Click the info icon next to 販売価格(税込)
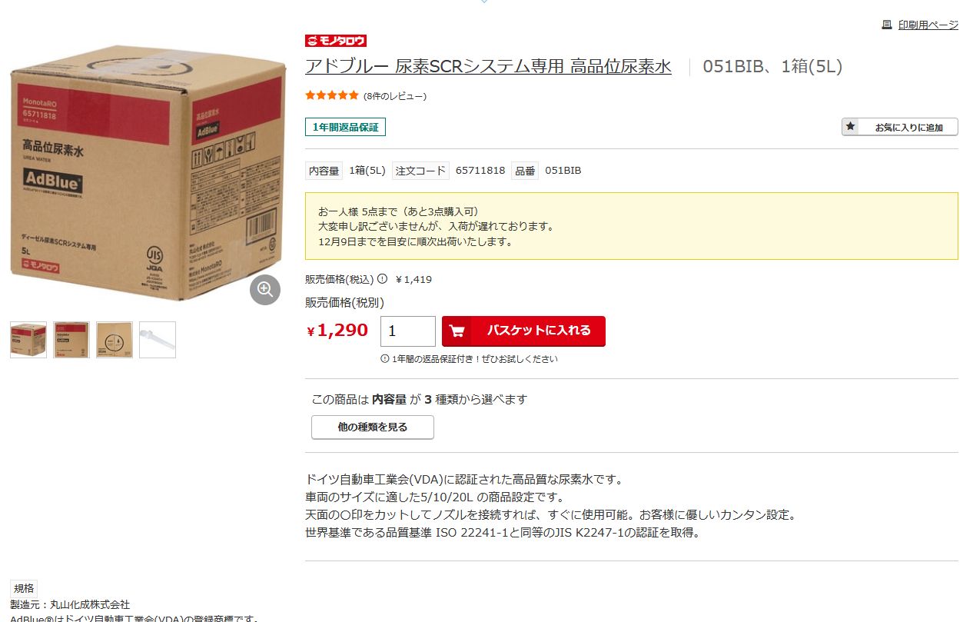 tap(382, 279)
